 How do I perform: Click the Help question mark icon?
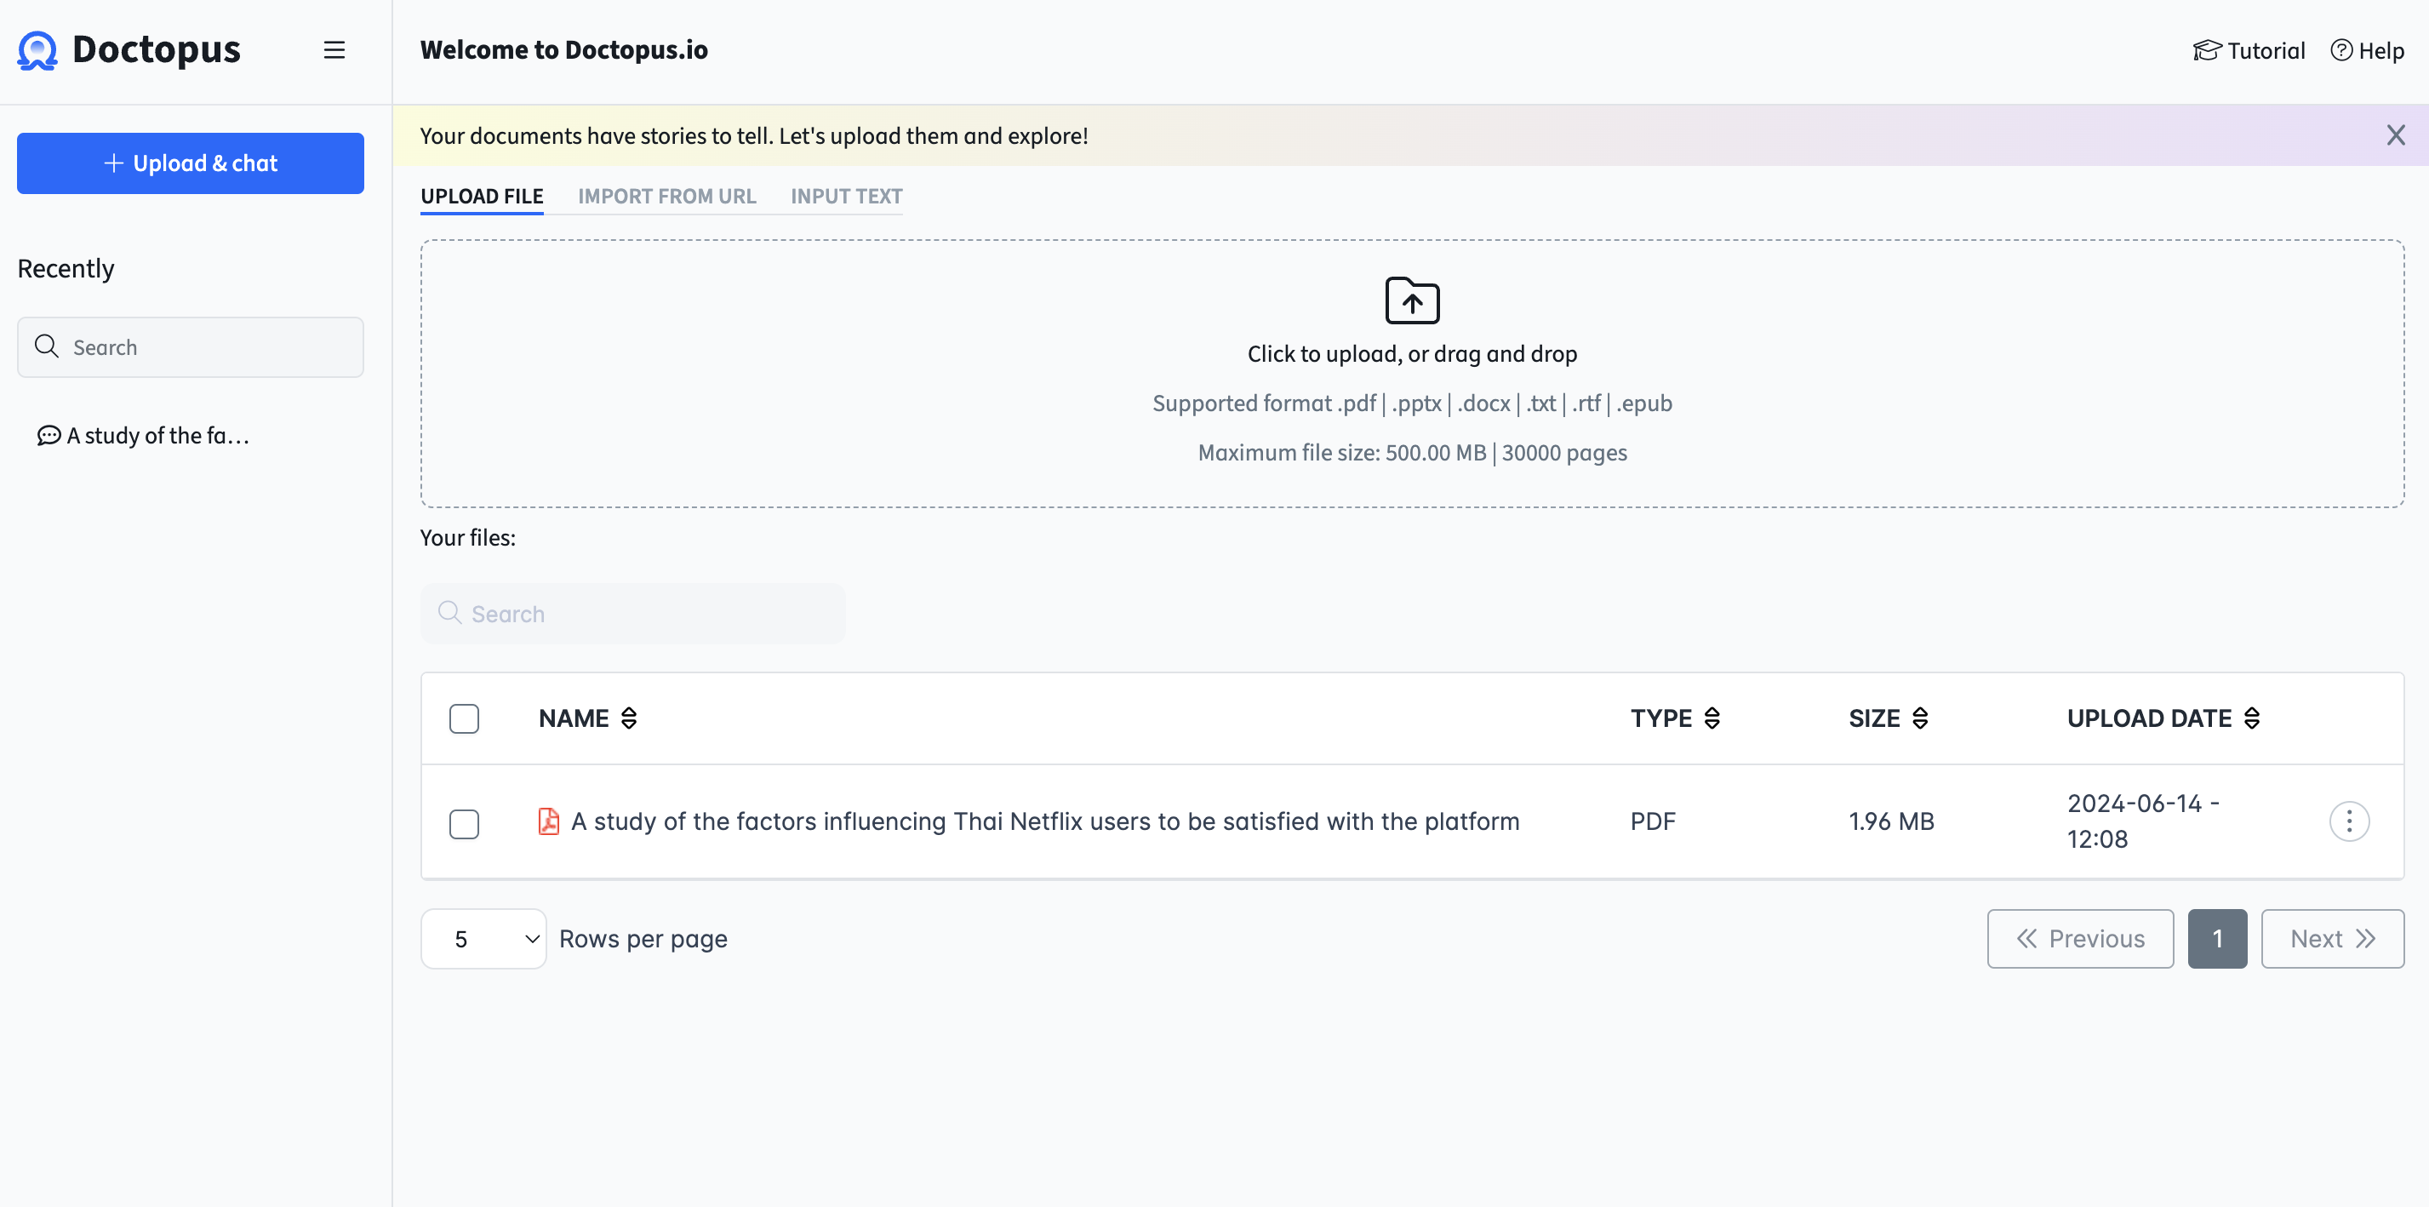click(2342, 49)
